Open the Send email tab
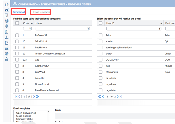This screenshot has height=124, width=175. click(19, 12)
